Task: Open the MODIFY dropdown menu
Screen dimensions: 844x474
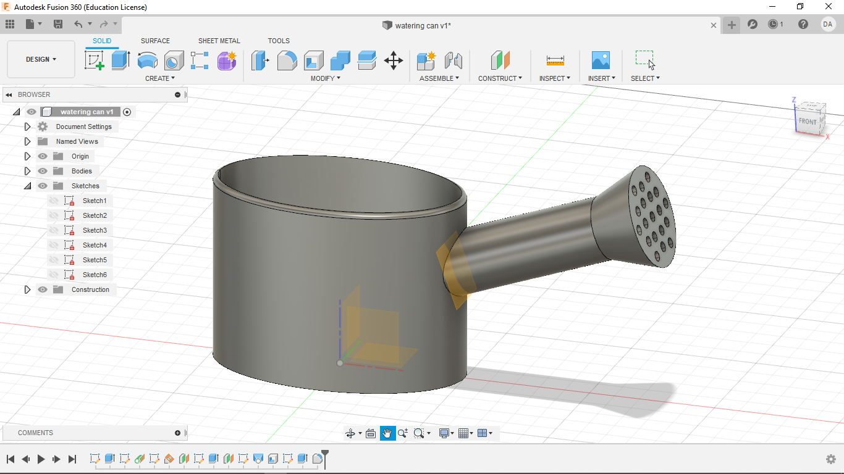Action: 325,78
